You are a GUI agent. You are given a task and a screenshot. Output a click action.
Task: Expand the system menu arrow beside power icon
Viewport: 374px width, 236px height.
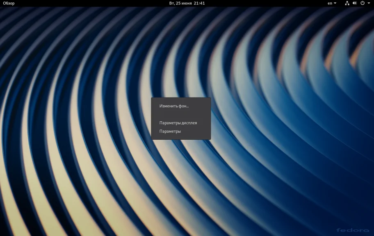click(x=368, y=3)
